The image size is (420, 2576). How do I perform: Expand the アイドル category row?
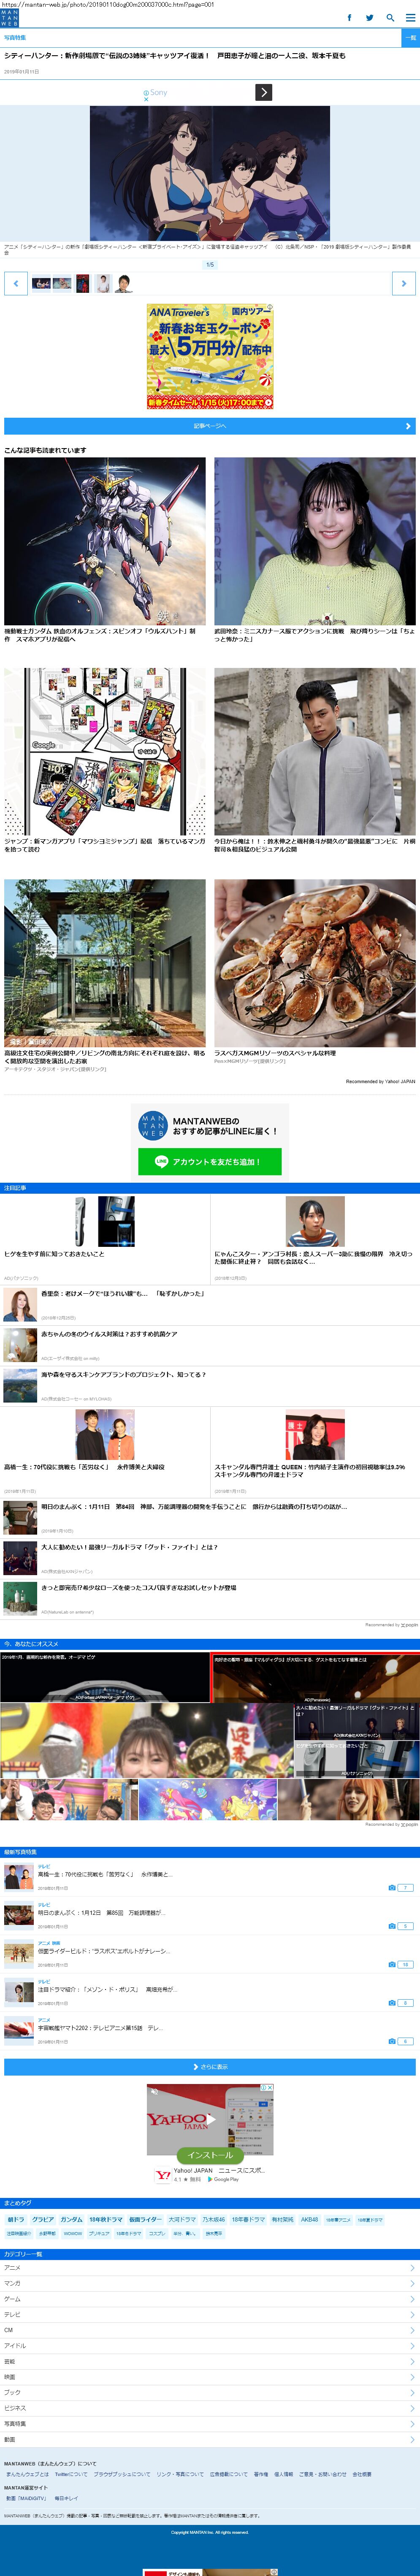point(210,2346)
